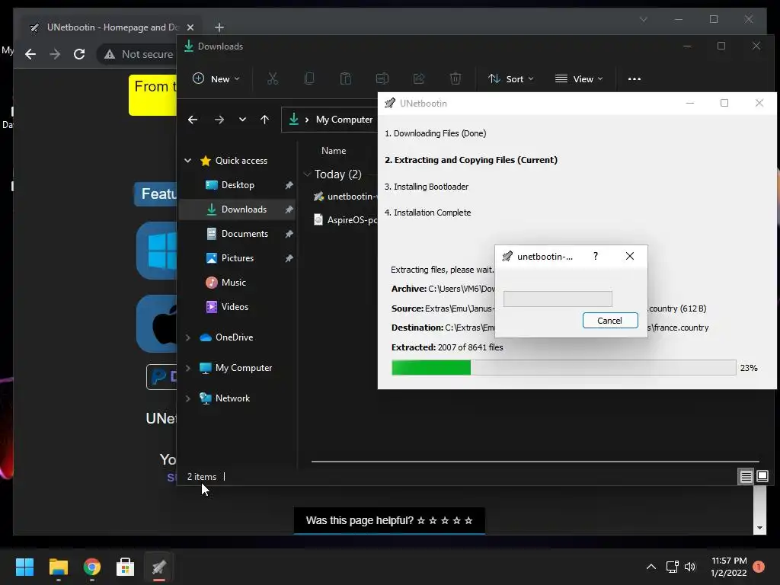Select the unetbootin file in Downloads
Viewport: 780px width, 585px height.
(344, 197)
